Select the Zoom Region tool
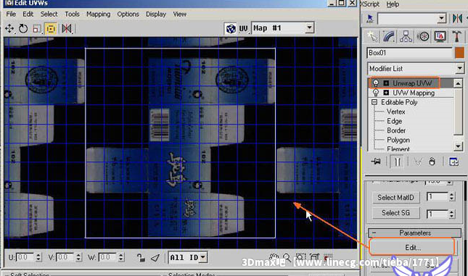Viewport: 468px width, 276px height. coord(300,257)
